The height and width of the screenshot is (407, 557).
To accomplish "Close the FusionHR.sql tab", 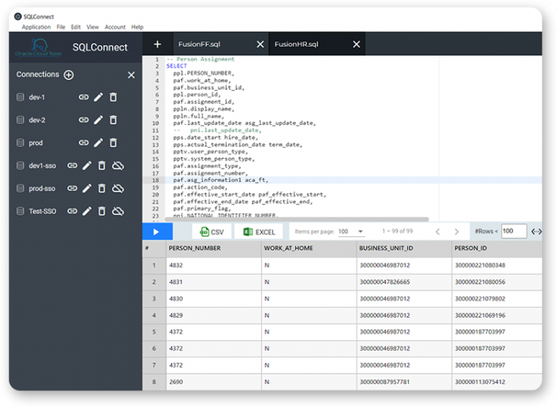I will 356,44.
